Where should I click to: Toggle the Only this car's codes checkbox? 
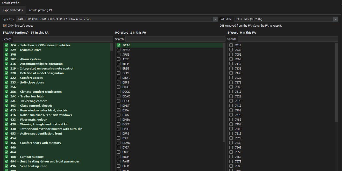pyautogui.click(x=5, y=26)
